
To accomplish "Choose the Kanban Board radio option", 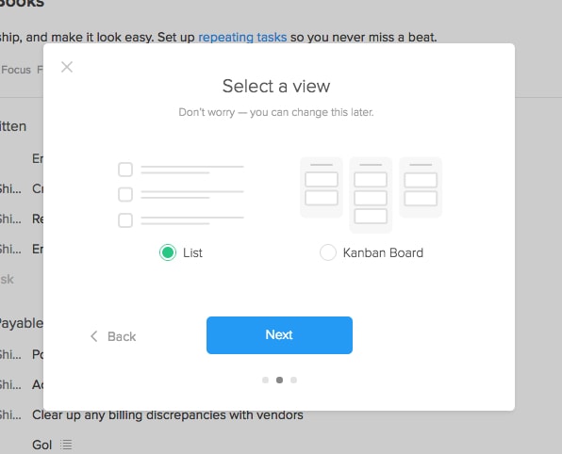I will [327, 252].
